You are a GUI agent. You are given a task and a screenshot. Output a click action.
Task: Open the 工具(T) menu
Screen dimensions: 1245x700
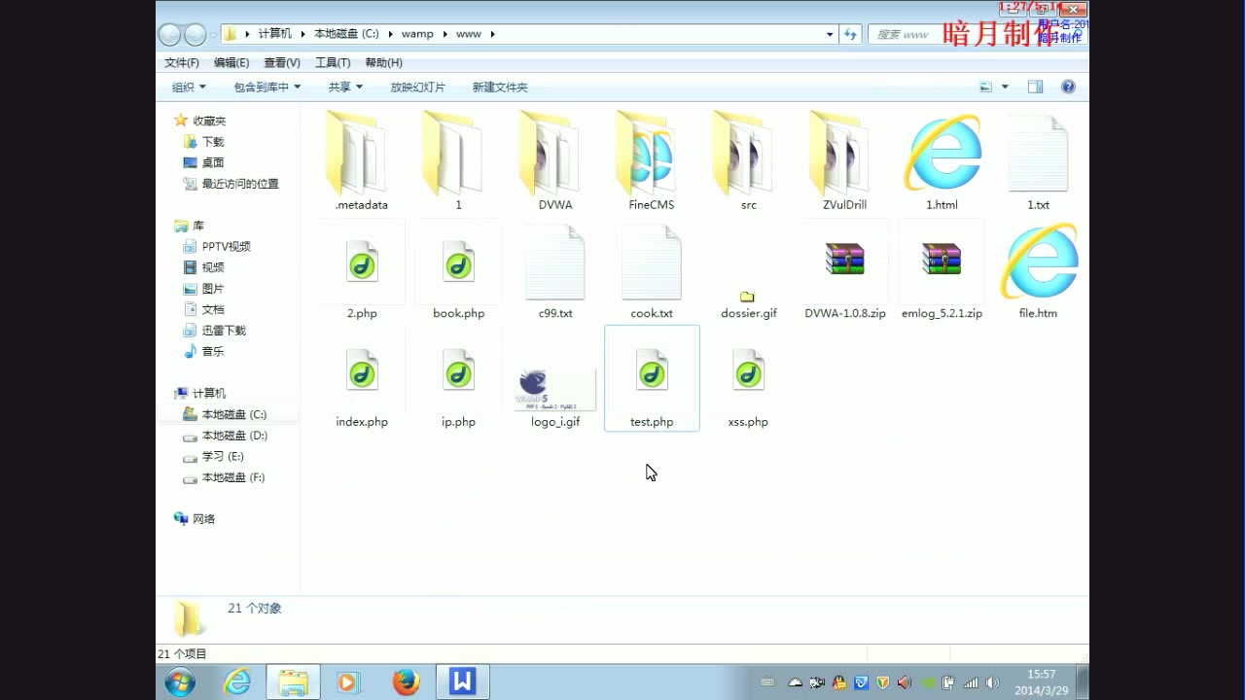coord(333,62)
